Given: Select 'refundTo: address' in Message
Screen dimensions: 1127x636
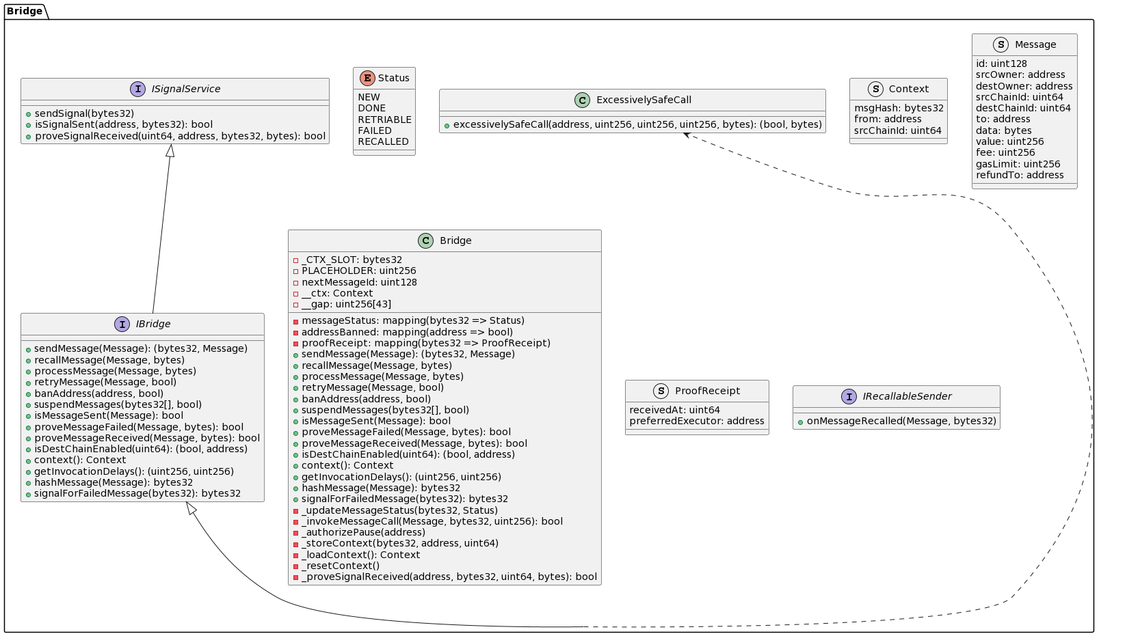Looking at the screenshot, I should (x=1020, y=175).
